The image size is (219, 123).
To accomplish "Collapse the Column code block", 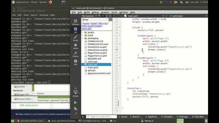I will (120, 27).
